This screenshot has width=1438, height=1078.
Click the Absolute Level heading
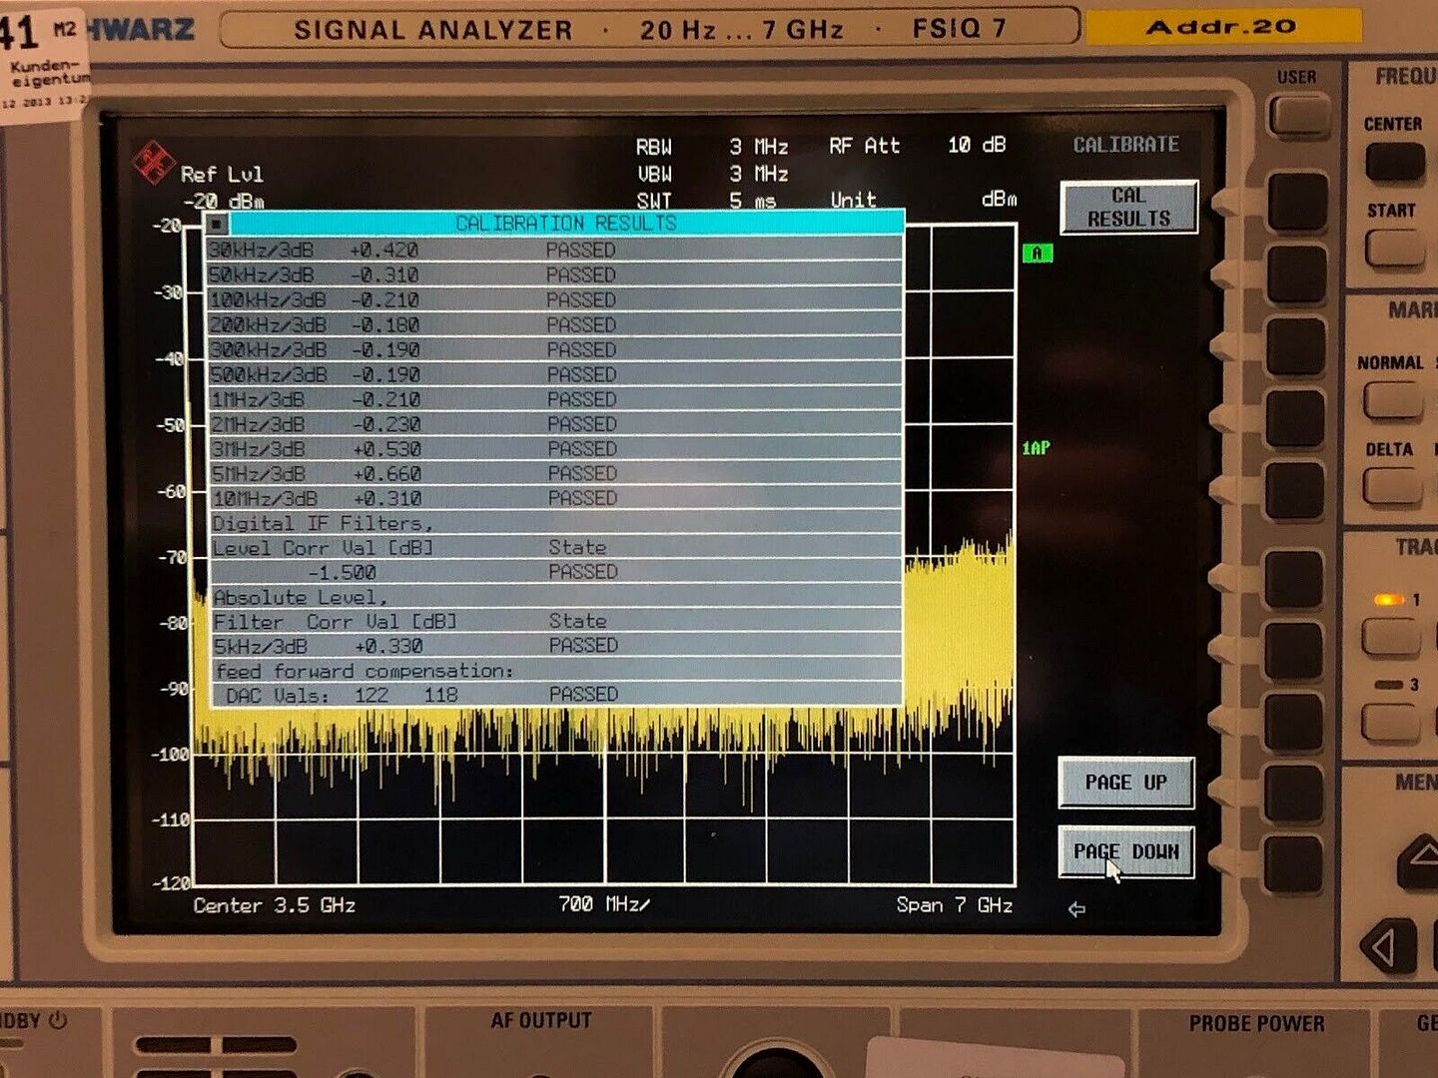pos(301,597)
